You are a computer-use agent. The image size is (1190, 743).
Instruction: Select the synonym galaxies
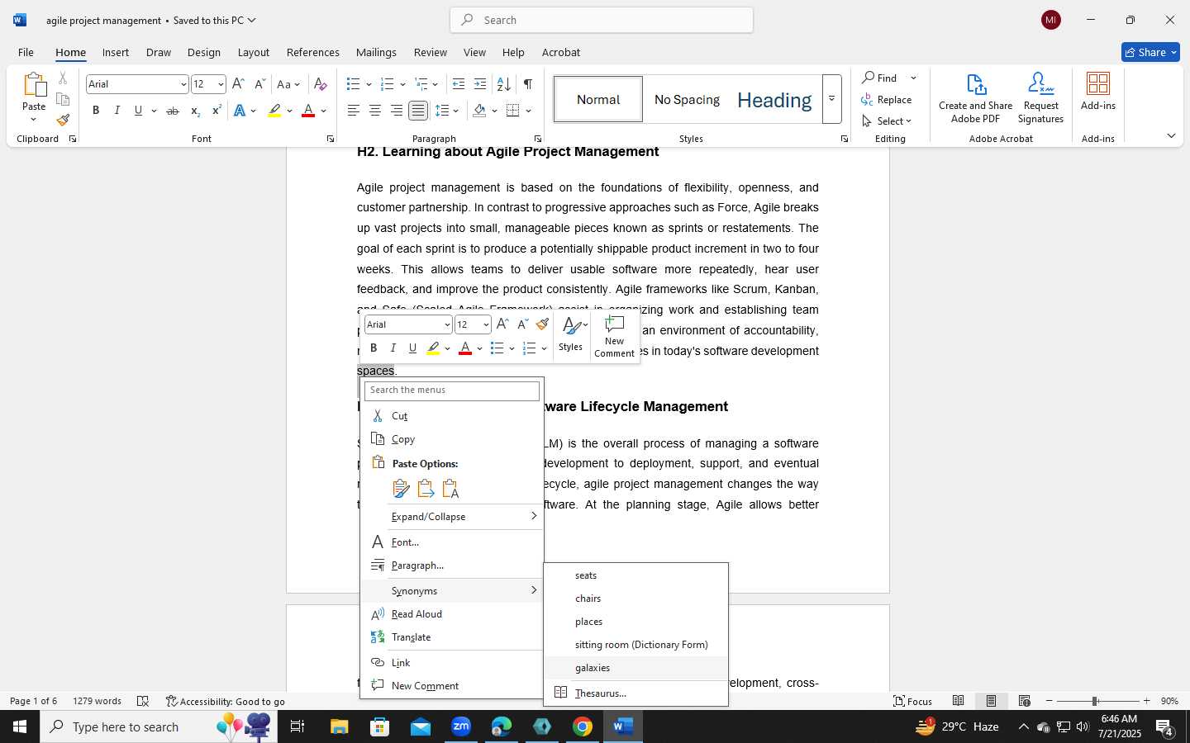[635, 668]
